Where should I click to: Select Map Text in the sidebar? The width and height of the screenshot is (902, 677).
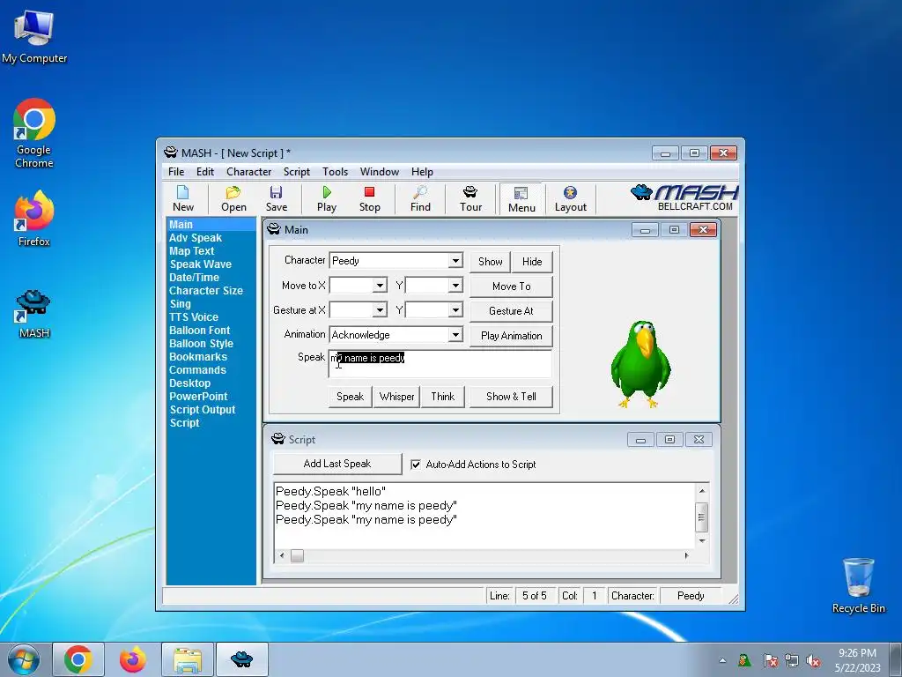pyautogui.click(x=191, y=251)
